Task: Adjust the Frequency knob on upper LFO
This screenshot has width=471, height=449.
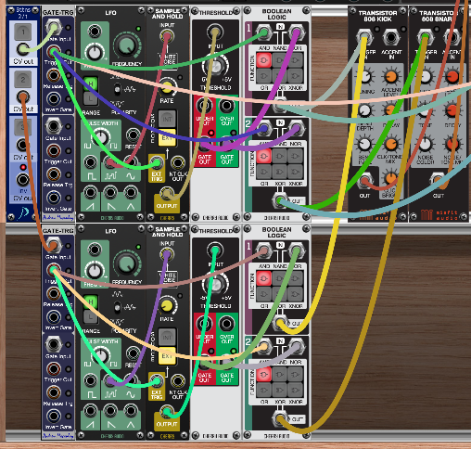Action: click(x=127, y=45)
